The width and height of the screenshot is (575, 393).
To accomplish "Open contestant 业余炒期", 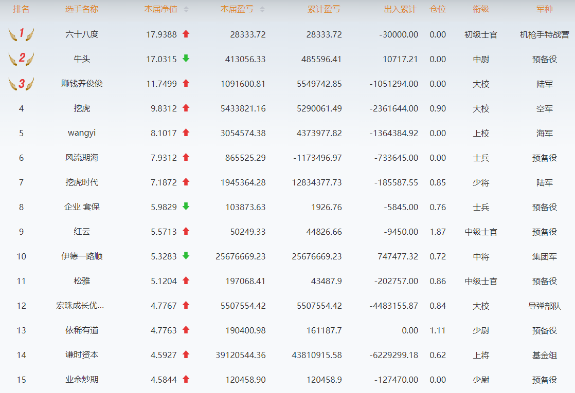I will click(82, 380).
